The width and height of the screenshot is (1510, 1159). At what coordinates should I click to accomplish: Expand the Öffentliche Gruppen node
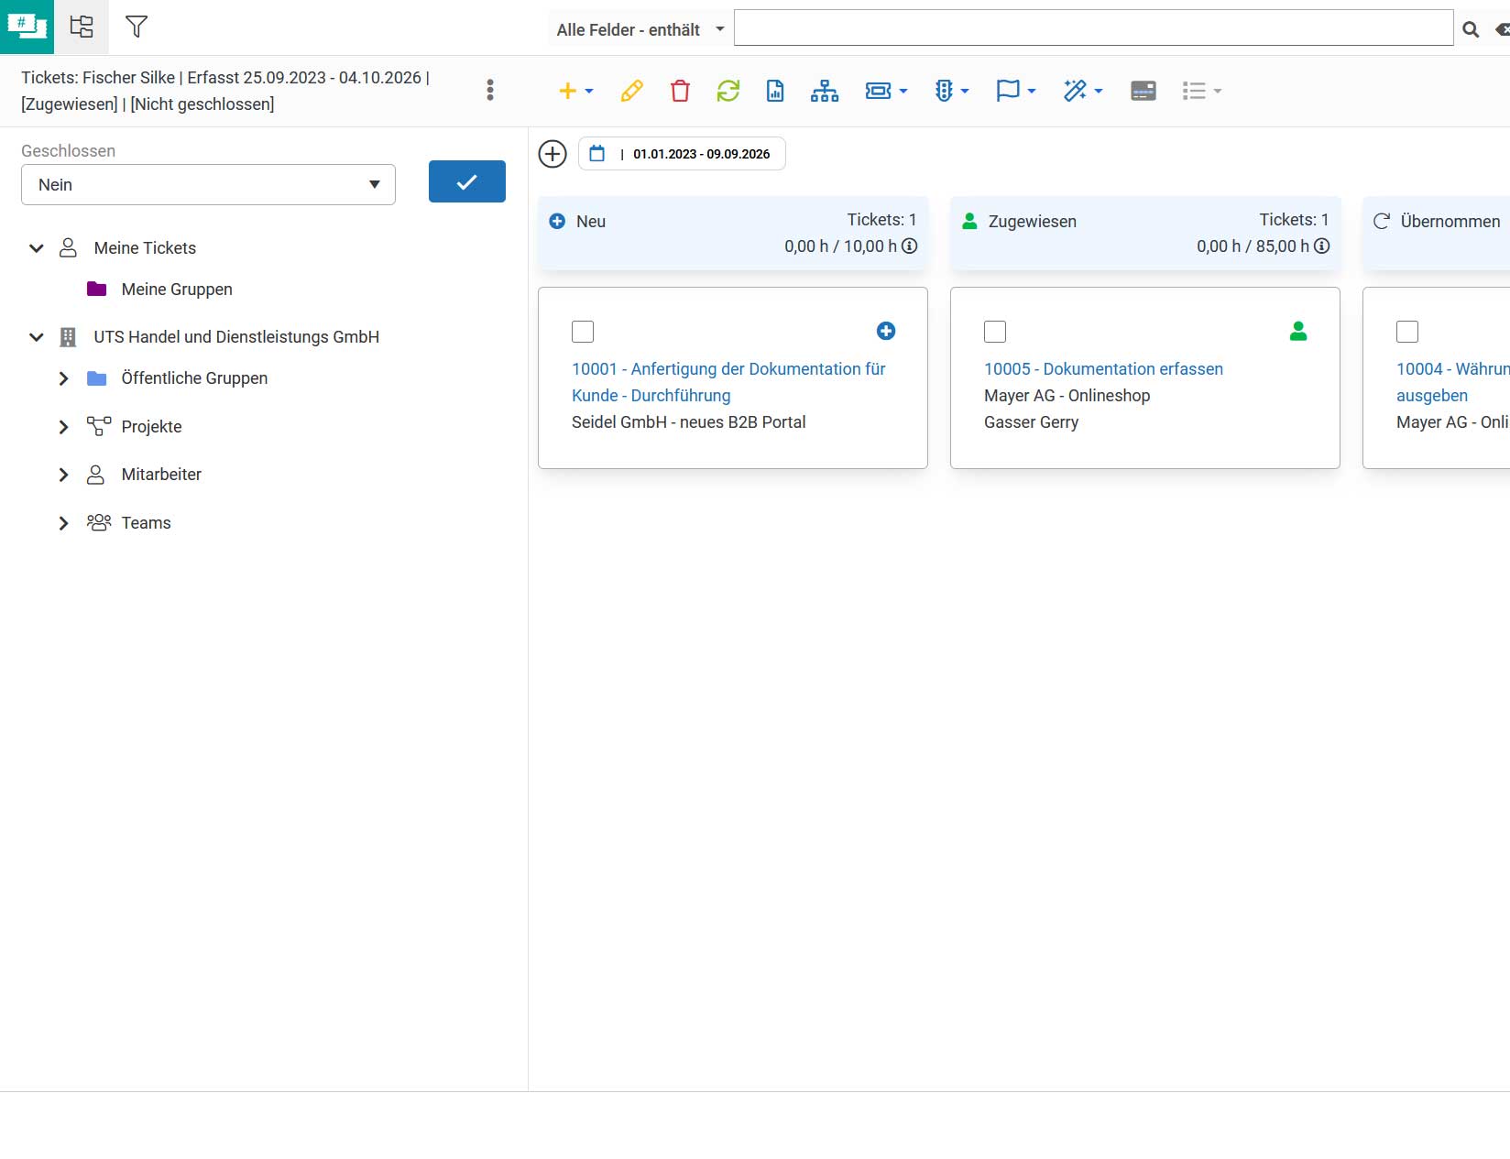point(63,378)
